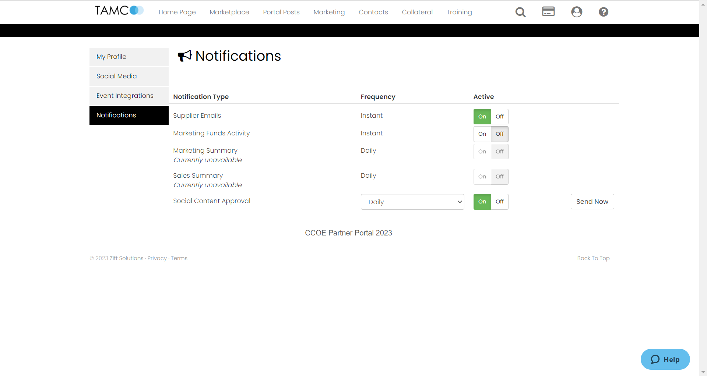Click the question mark help icon
This screenshot has width=707, height=376.
click(x=604, y=12)
